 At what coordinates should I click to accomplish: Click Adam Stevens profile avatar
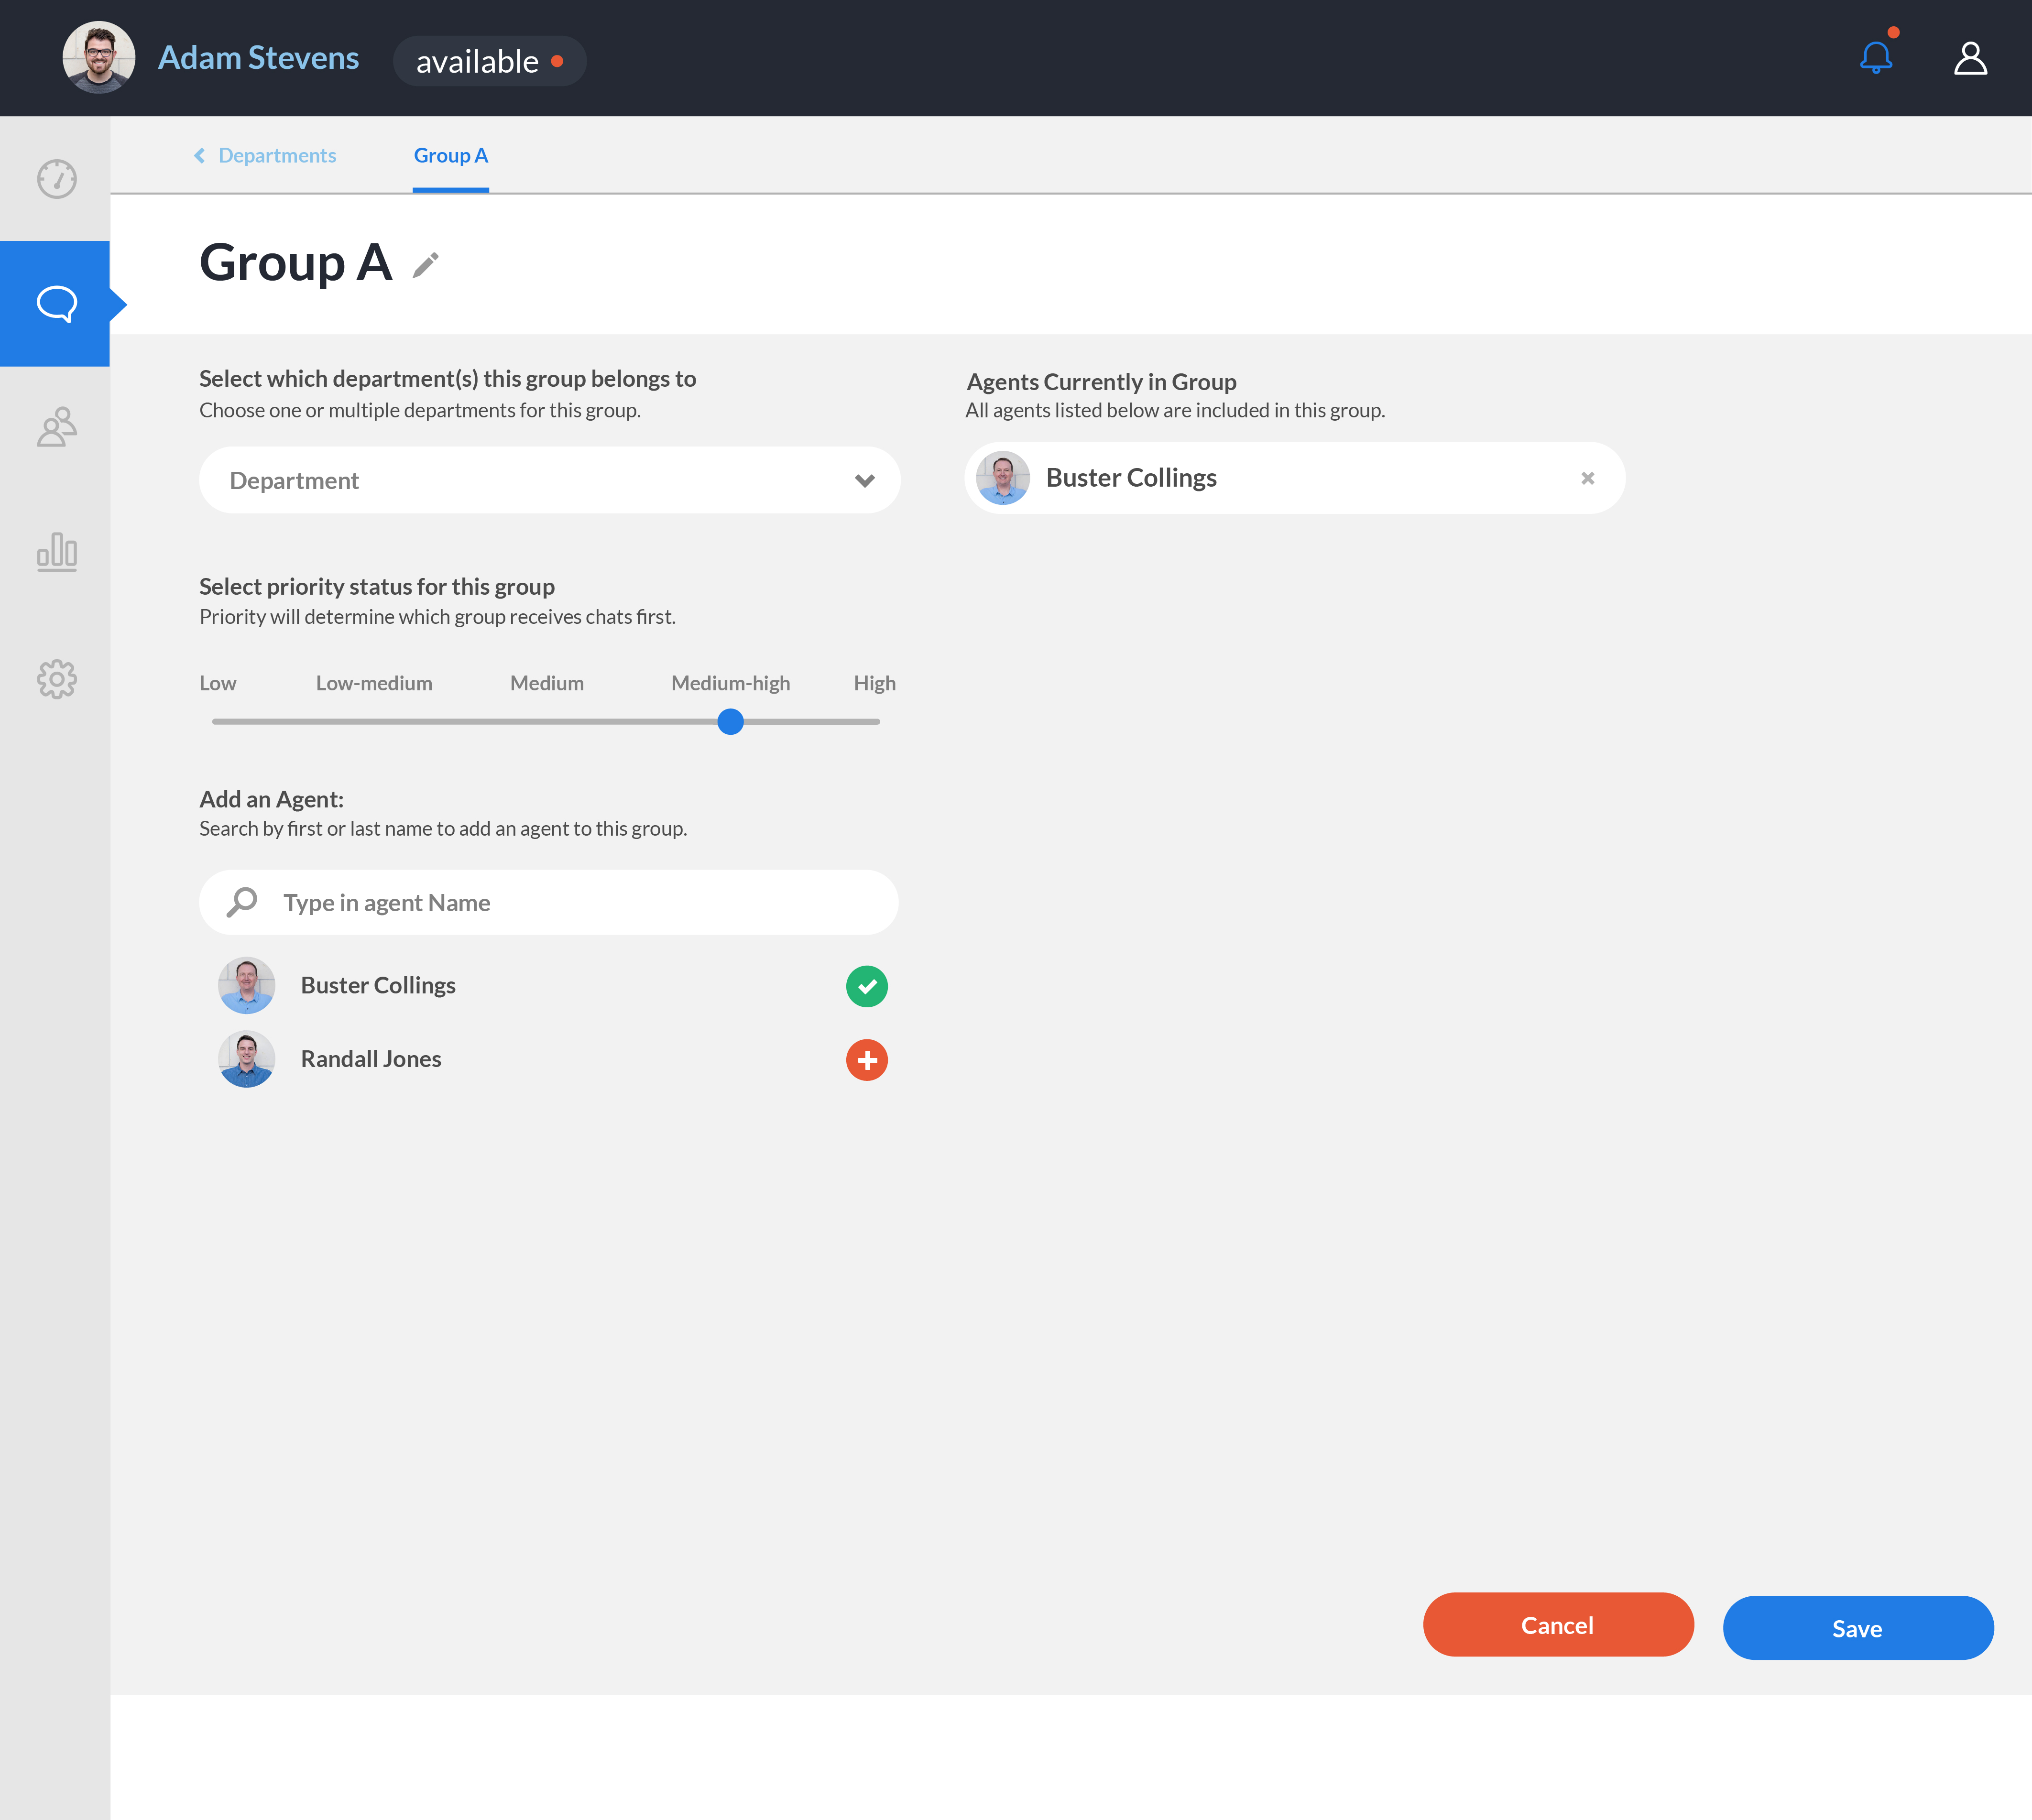coord(99,58)
